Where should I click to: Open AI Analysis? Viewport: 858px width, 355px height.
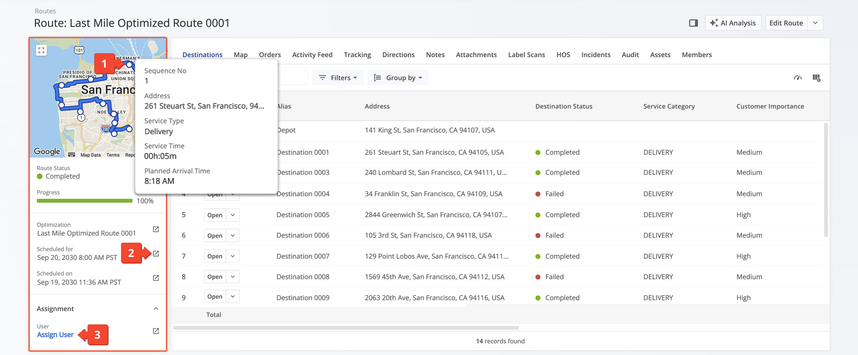(x=733, y=23)
